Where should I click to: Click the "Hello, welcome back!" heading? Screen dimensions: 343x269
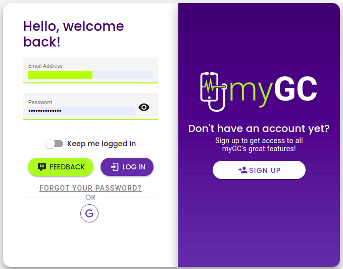pos(74,33)
